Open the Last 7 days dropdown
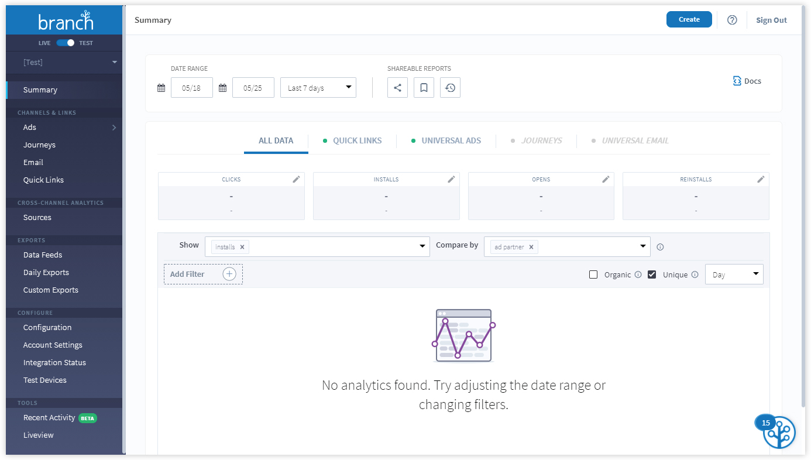 (x=318, y=88)
